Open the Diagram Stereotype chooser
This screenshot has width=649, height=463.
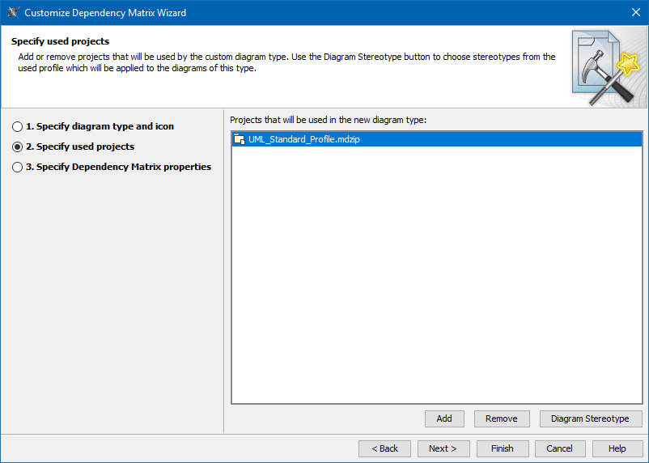coord(590,418)
